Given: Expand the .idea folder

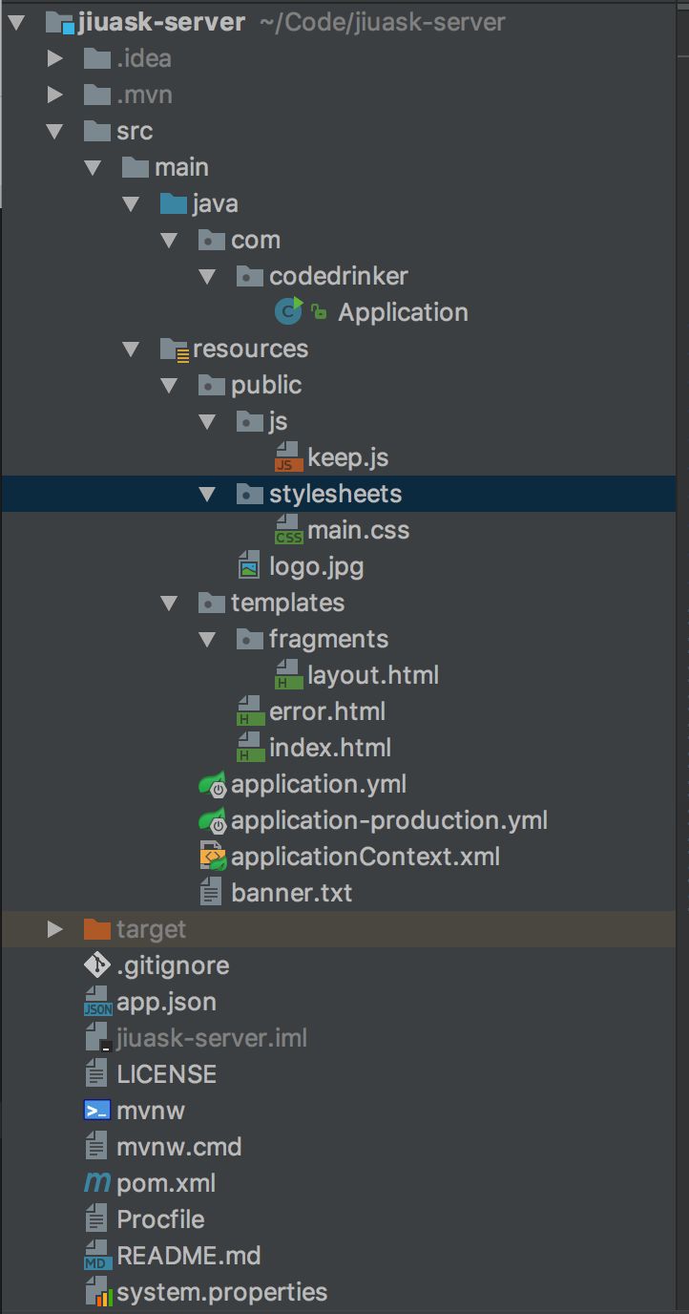Looking at the screenshot, I should [54, 58].
